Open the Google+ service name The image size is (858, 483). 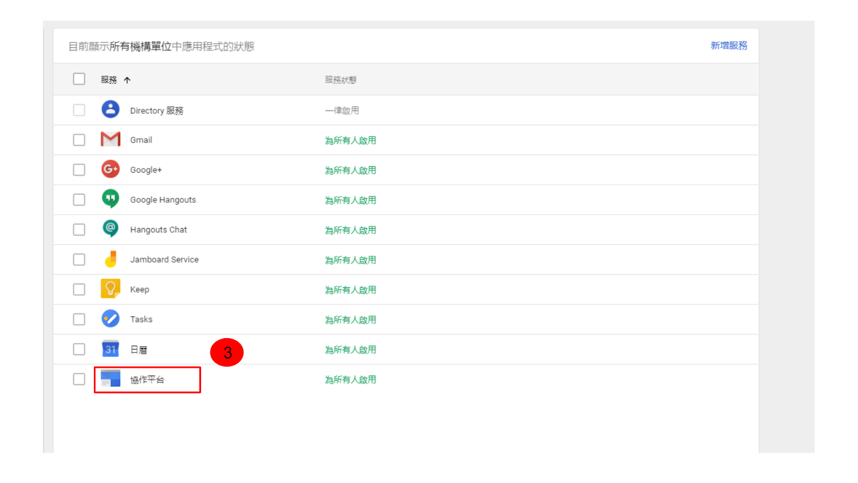click(146, 170)
